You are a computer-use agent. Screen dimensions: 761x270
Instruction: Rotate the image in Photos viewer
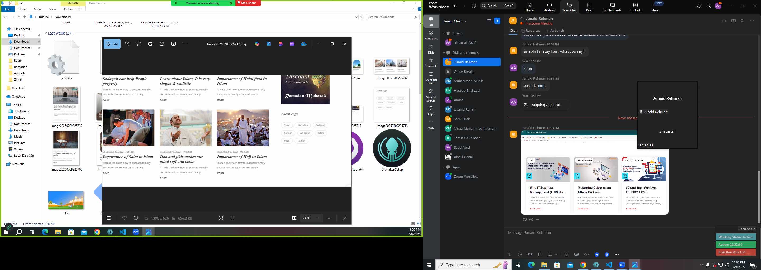(x=127, y=44)
